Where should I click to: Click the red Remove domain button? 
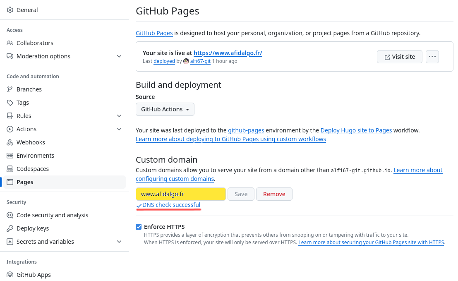pyautogui.click(x=274, y=194)
